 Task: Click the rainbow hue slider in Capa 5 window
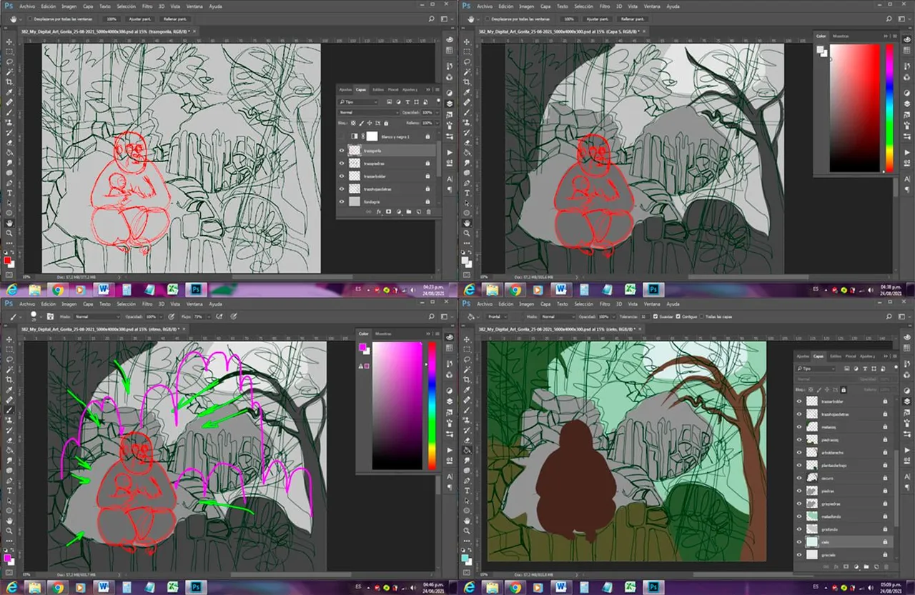tap(889, 107)
